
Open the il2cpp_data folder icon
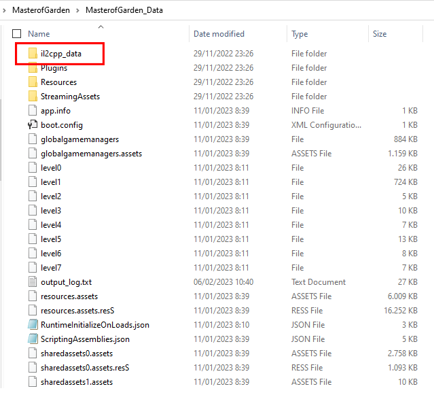click(x=33, y=53)
